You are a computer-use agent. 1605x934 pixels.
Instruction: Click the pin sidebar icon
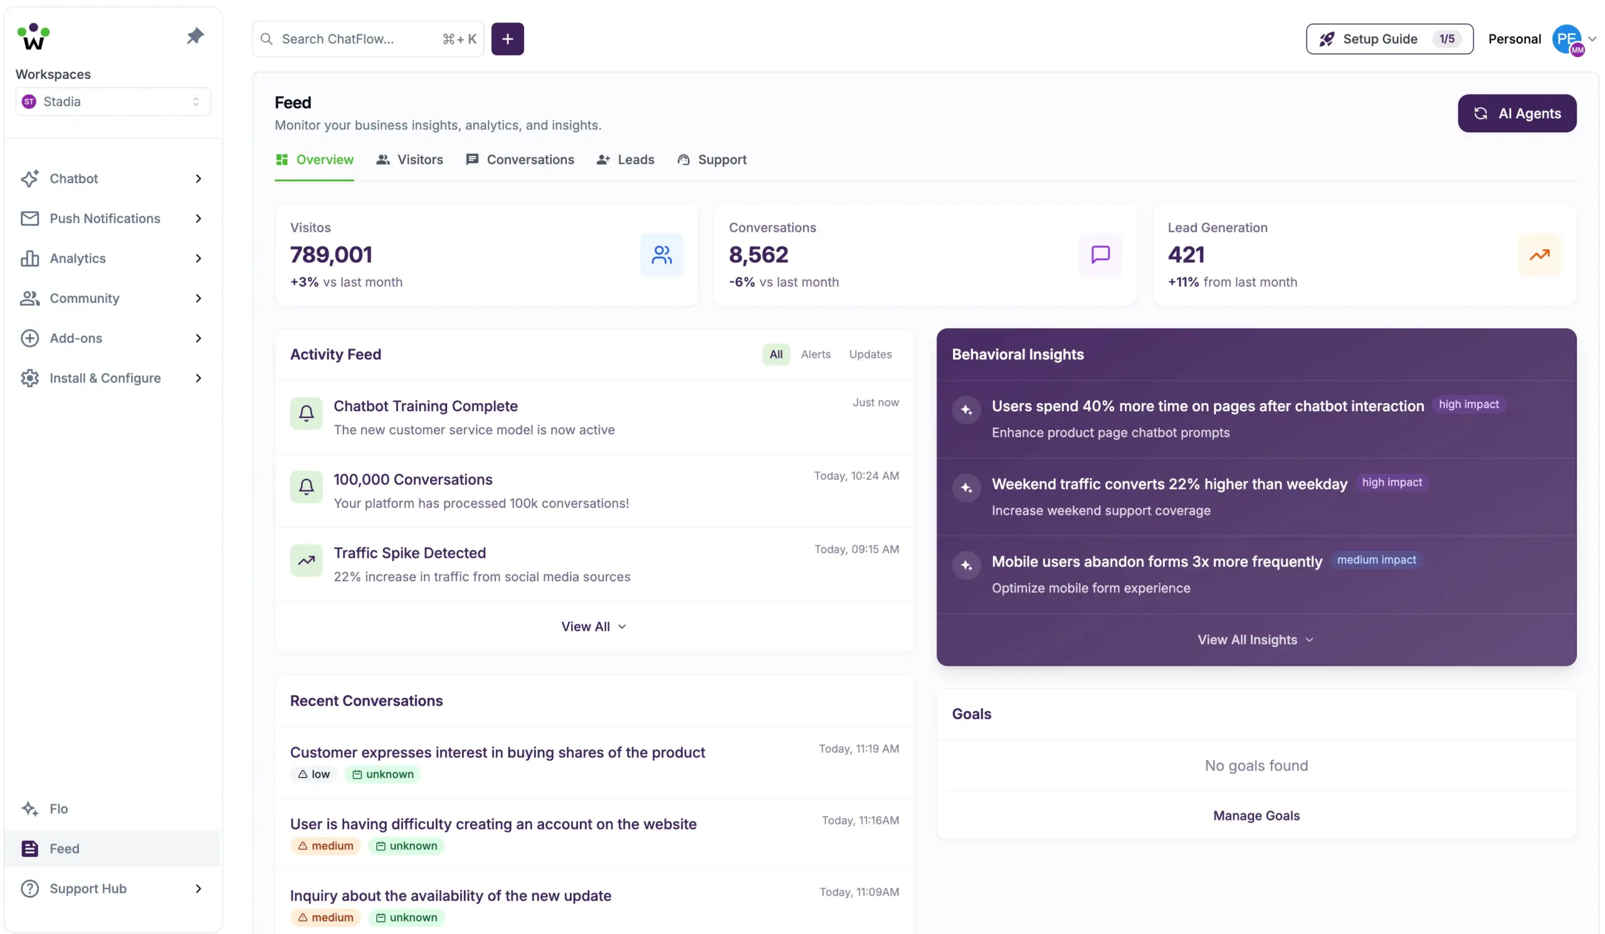coord(195,36)
